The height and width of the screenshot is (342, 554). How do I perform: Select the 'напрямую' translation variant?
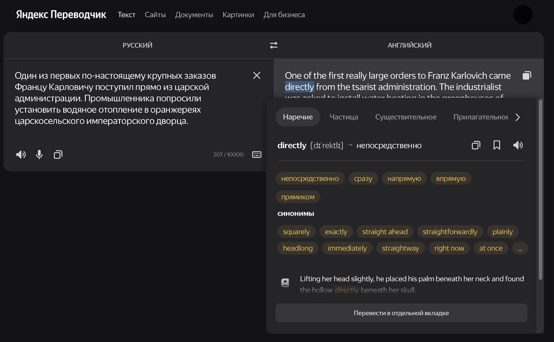(x=404, y=178)
